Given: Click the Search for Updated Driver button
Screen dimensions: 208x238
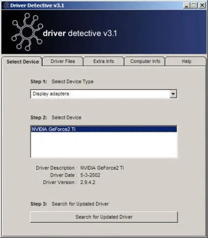Looking at the screenshot, I should point(104,217).
